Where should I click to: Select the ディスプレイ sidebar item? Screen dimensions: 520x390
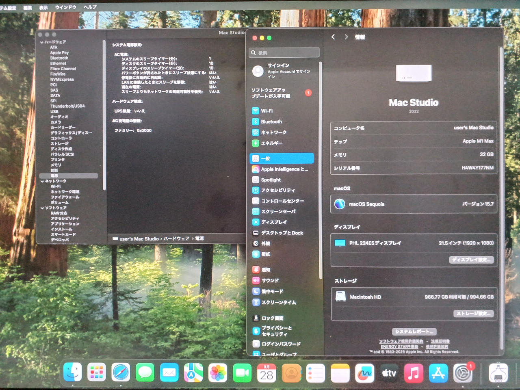pyautogui.click(x=273, y=222)
